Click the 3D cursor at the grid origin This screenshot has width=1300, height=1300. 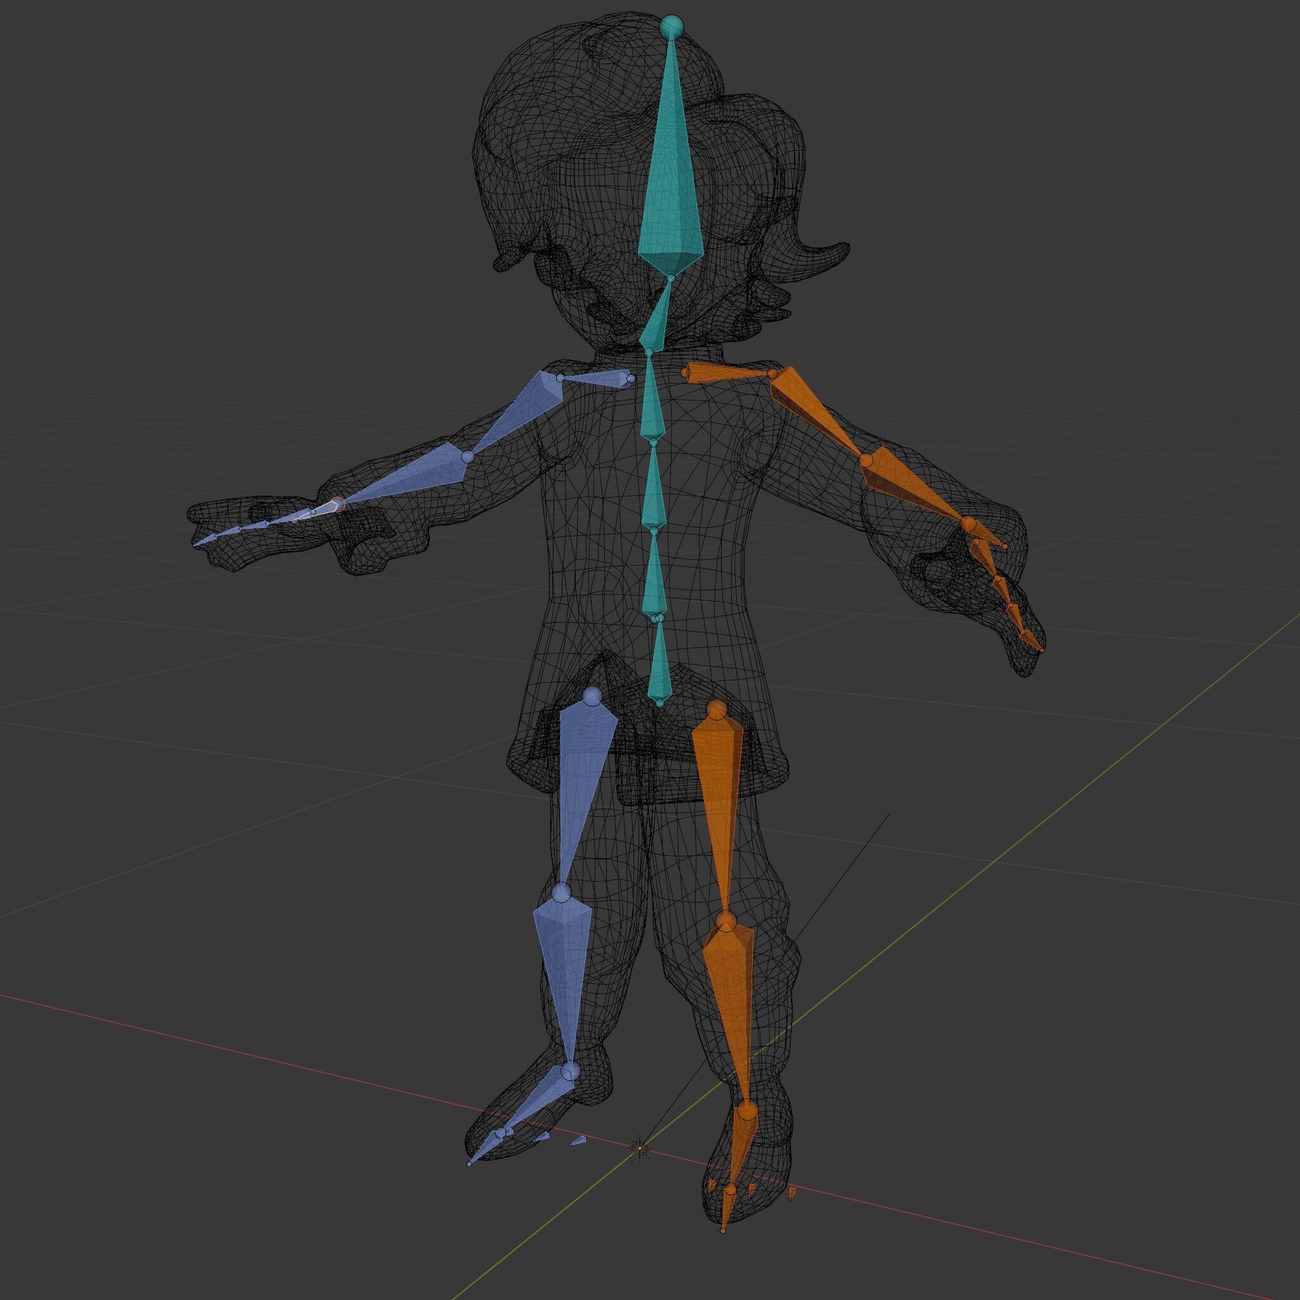pyautogui.click(x=640, y=1148)
